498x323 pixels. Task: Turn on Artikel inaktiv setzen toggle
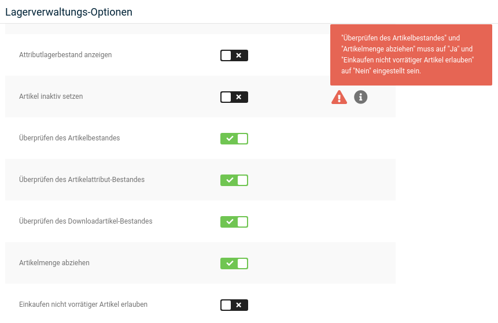pos(234,97)
